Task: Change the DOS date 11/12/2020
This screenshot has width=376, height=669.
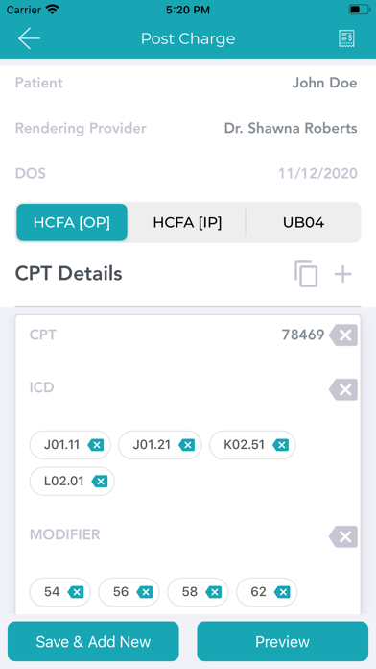Action: tap(317, 174)
